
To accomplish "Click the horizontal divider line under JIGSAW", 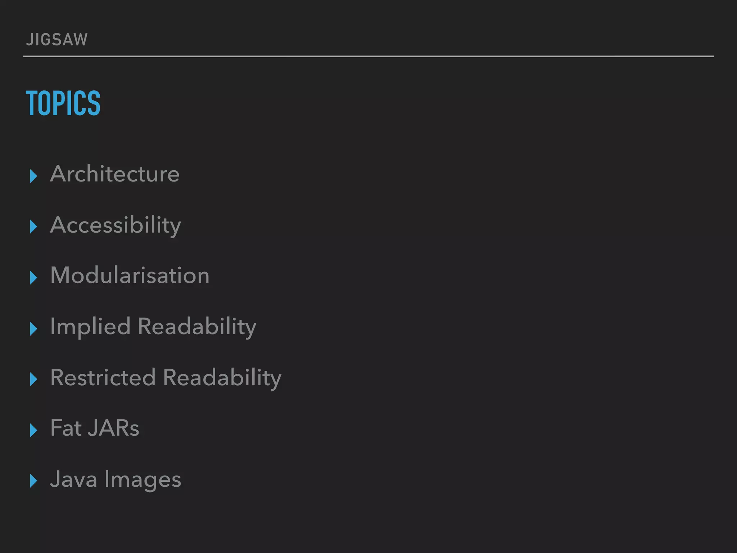I will point(368,57).
